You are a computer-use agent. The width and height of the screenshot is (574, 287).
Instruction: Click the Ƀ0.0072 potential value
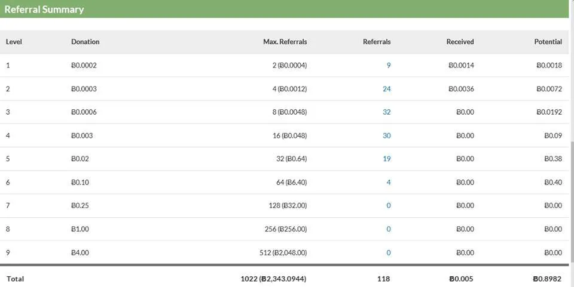pyautogui.click(x=549, y=89)
